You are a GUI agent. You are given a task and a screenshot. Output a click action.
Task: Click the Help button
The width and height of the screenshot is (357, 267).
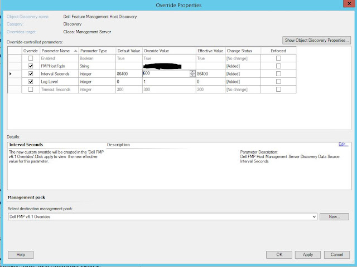21,255
